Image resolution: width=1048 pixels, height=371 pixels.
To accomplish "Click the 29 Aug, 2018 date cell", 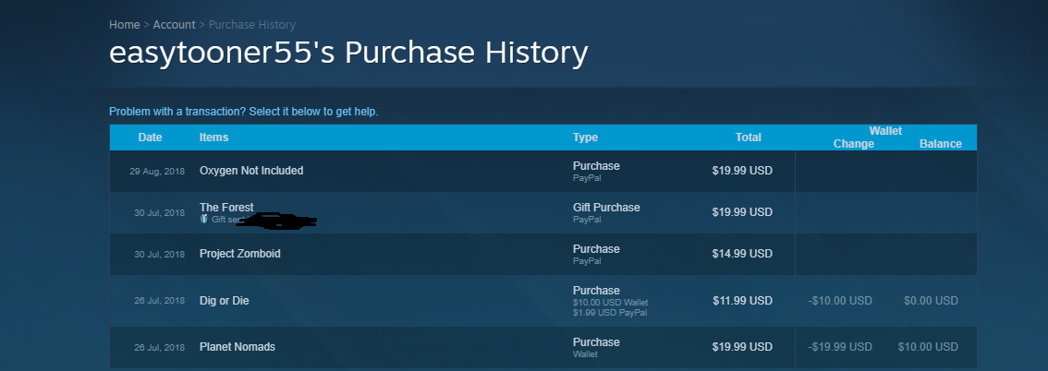I will point(157,172).
